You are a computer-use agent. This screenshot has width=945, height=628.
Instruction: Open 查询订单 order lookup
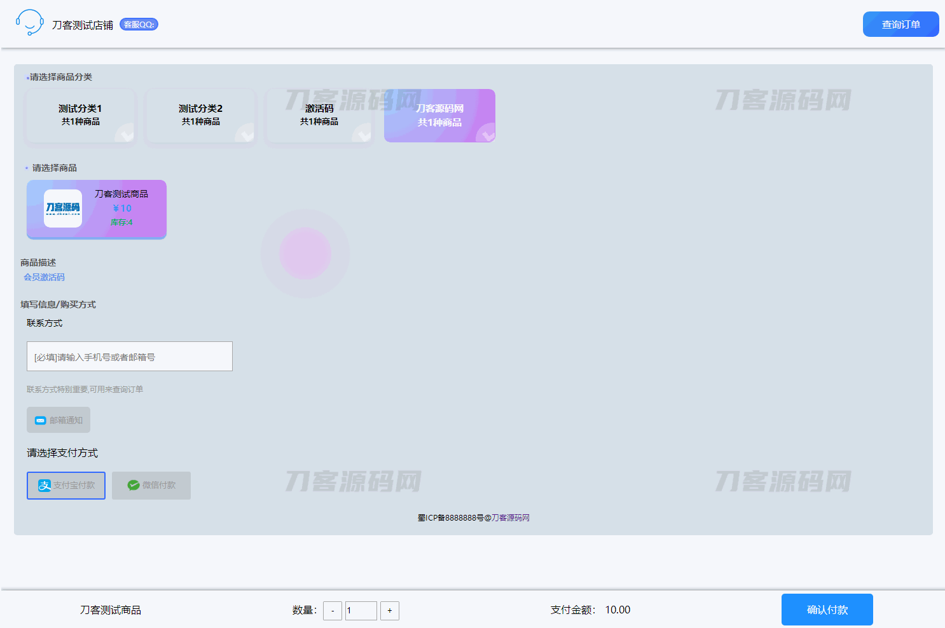(x=900, y=24)
